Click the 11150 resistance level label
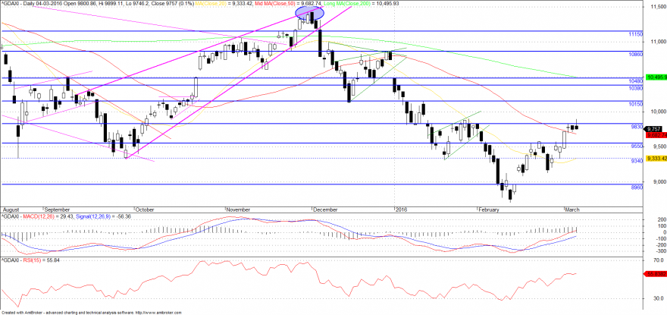The height and width of the screenshot is (315, 667). (x=635, y=33)
